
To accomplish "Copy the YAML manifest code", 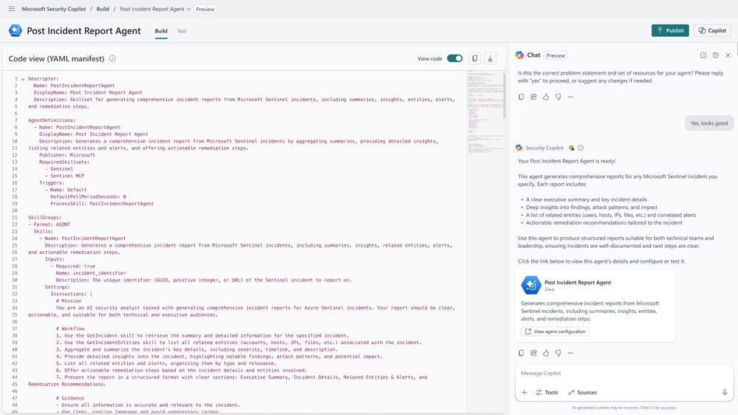I will pos(475,58).
